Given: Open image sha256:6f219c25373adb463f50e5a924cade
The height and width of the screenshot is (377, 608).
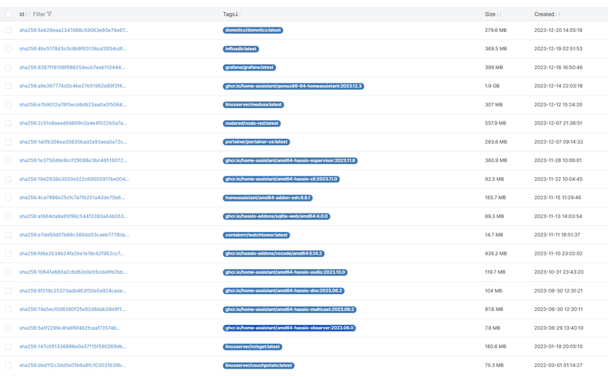Looking at the screenshot, I should click(x=72, y=290).
